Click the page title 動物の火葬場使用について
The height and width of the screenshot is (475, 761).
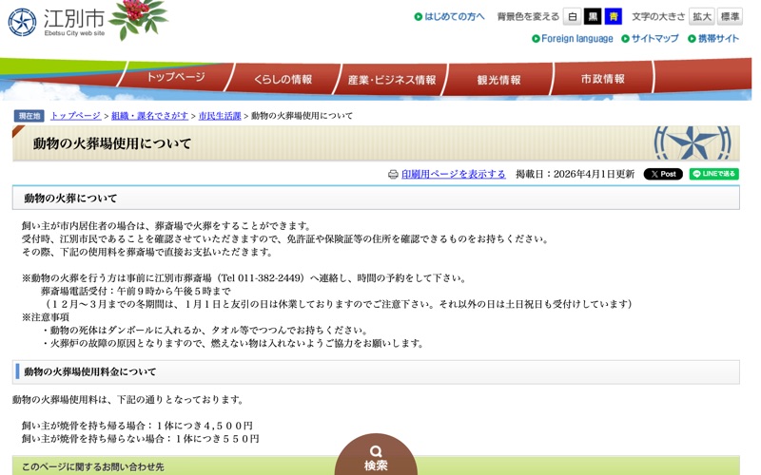(112, 143)
